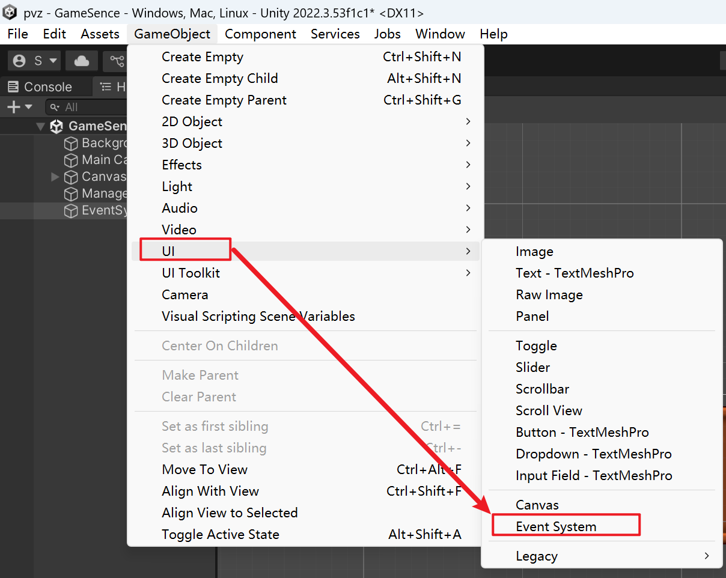The image size is (726, 578).
Task: Open the Component menu
Action: [x=260, y=34]
